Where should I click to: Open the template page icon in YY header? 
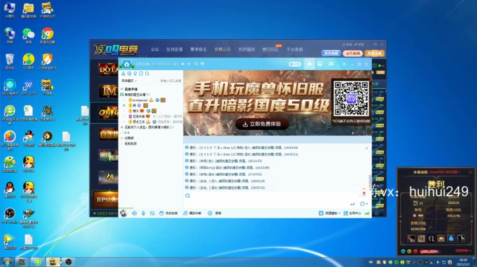click(320, 64)
